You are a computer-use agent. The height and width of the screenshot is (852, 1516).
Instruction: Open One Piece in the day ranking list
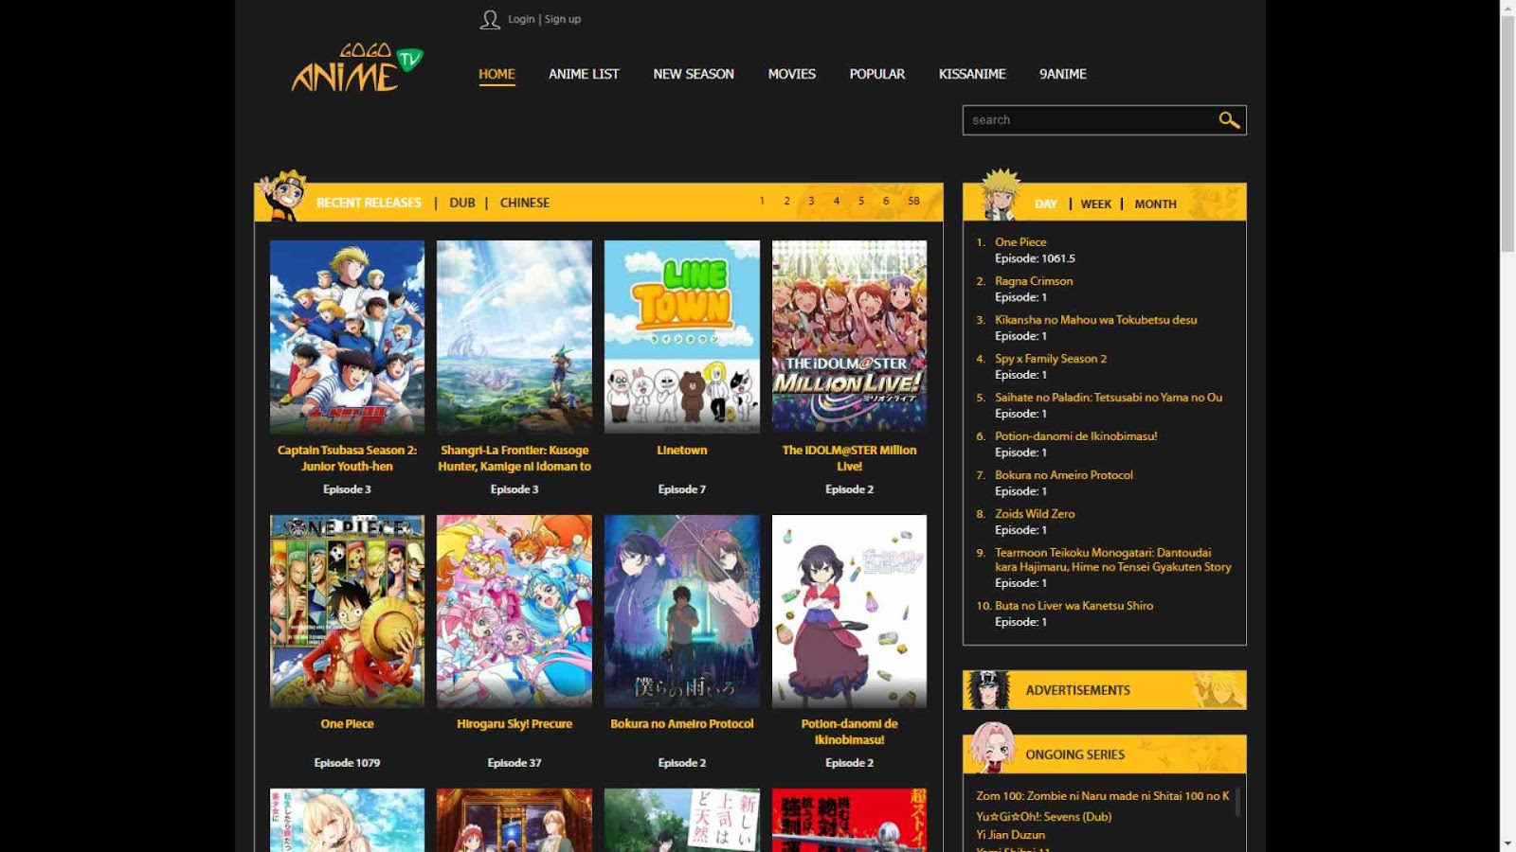point(1020,242)
